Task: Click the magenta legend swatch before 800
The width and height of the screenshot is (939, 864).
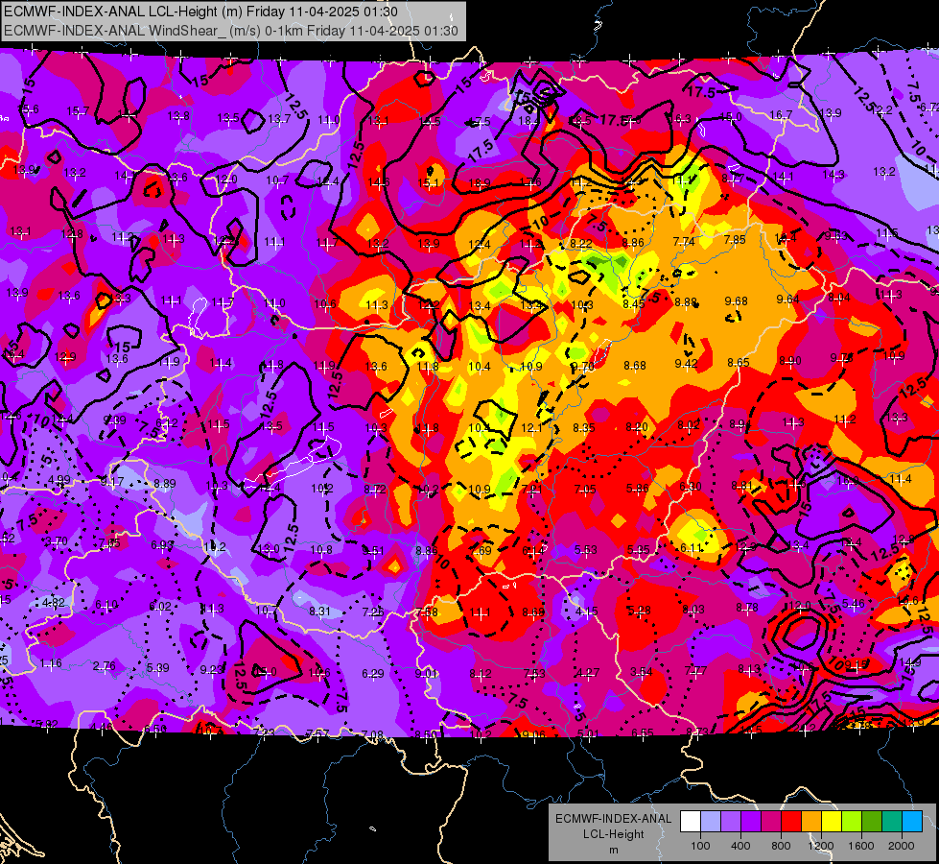Action: tap(771, 821)
